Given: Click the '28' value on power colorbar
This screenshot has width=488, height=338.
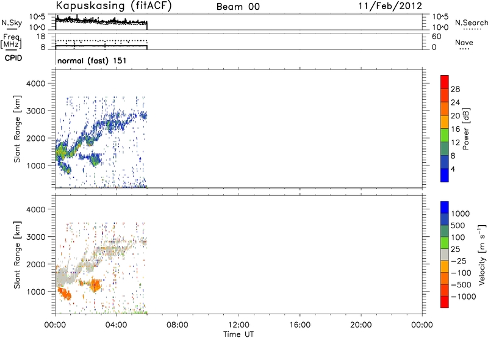Looking at the screenshot, I should [455, 89].
